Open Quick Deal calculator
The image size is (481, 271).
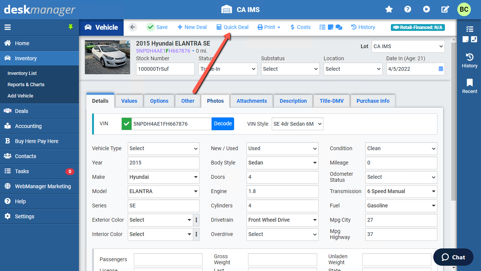[x=233, y=27]
